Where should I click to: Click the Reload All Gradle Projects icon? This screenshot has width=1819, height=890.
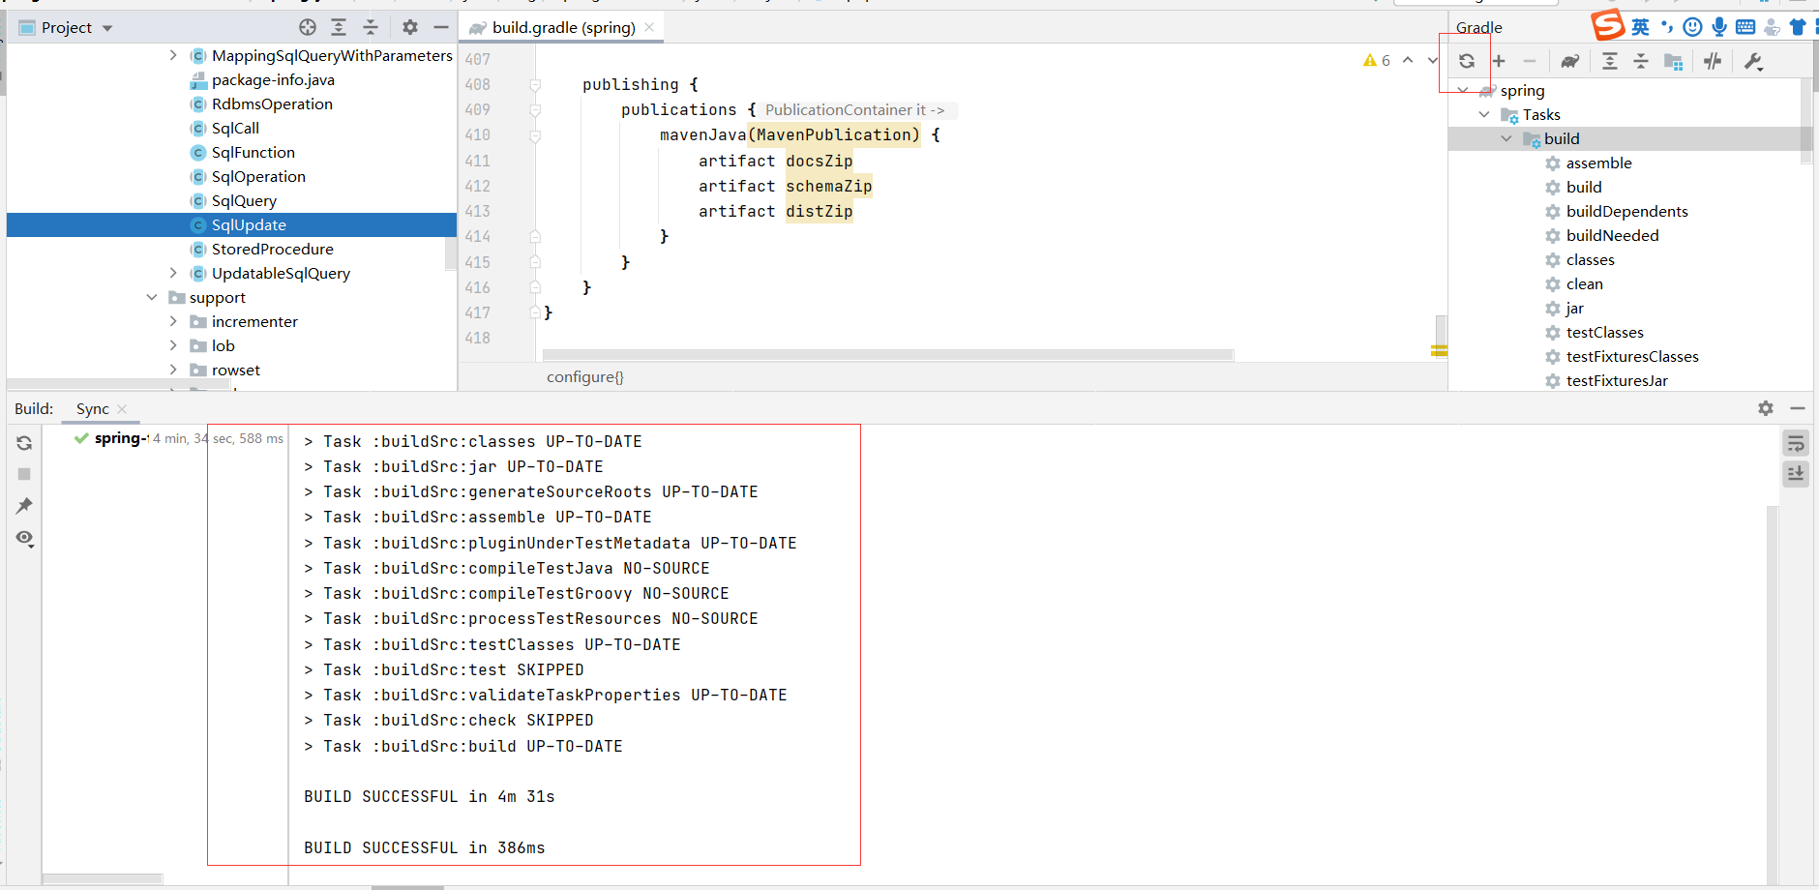[x=1467, y=61]
